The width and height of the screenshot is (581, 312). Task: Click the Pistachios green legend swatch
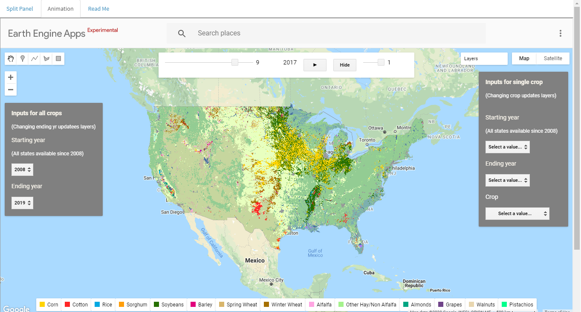coord(504,304)
